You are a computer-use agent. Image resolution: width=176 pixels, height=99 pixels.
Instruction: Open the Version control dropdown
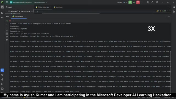coord(40,2)
